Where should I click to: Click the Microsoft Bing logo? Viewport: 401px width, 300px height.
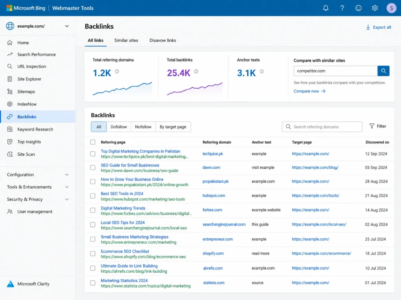(x=26, y=8)
